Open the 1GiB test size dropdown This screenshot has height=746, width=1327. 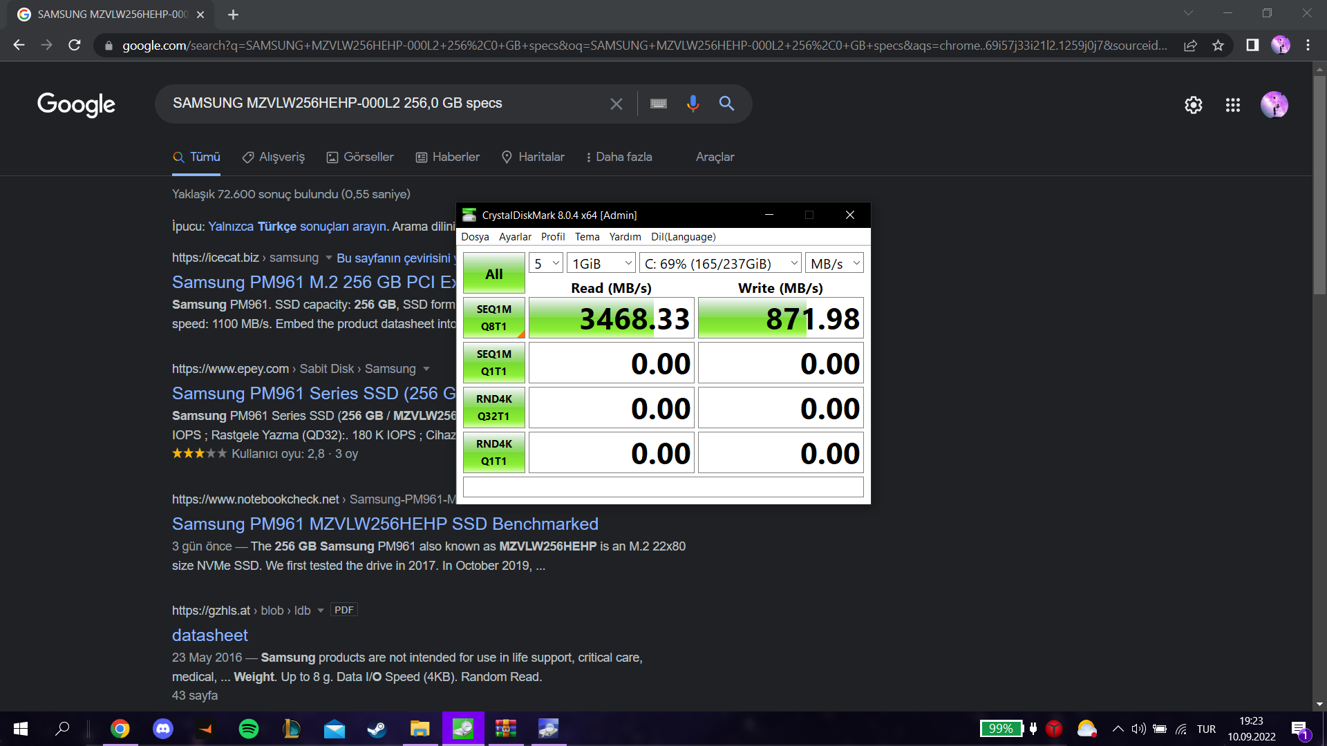coord(601,264)
